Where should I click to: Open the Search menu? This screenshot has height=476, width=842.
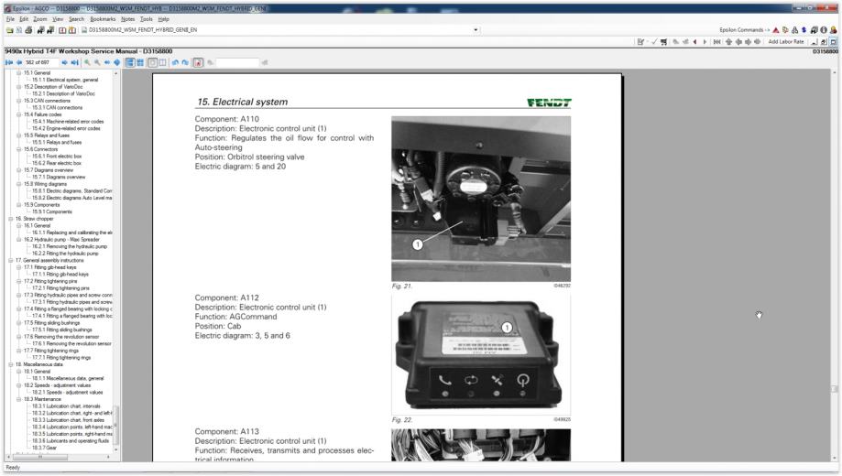(76, 19)
